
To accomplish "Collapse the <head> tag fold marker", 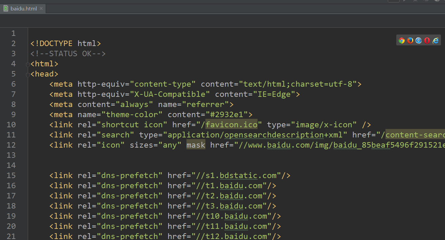I will 28,75.
